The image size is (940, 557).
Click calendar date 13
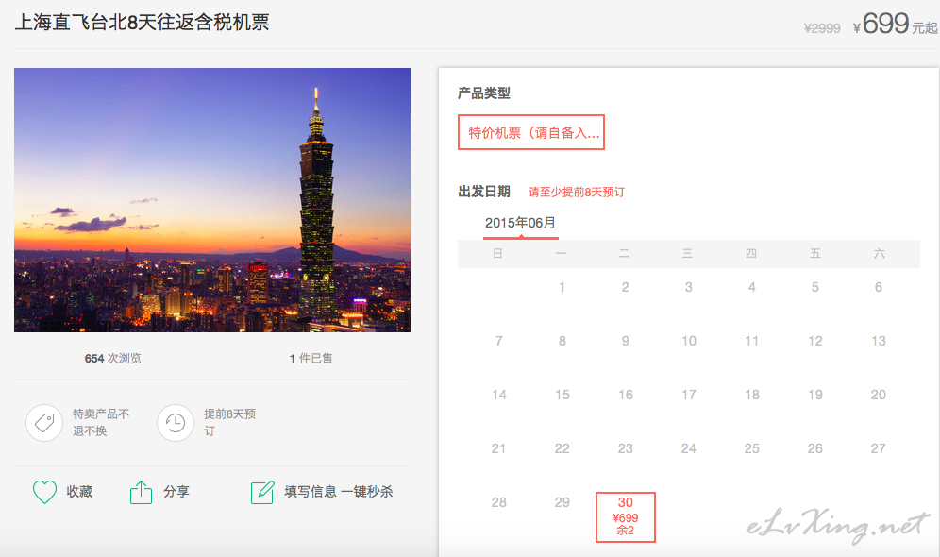(x=879, y=341)
